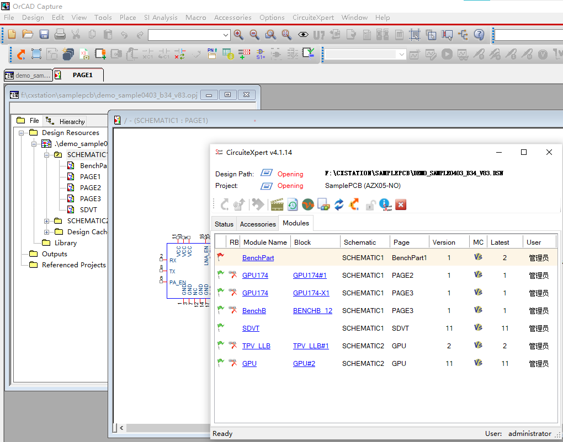Expand the SCHEMATIC2 folder node
The width and height of the screenshot is (563, 442).
[47, 221]
